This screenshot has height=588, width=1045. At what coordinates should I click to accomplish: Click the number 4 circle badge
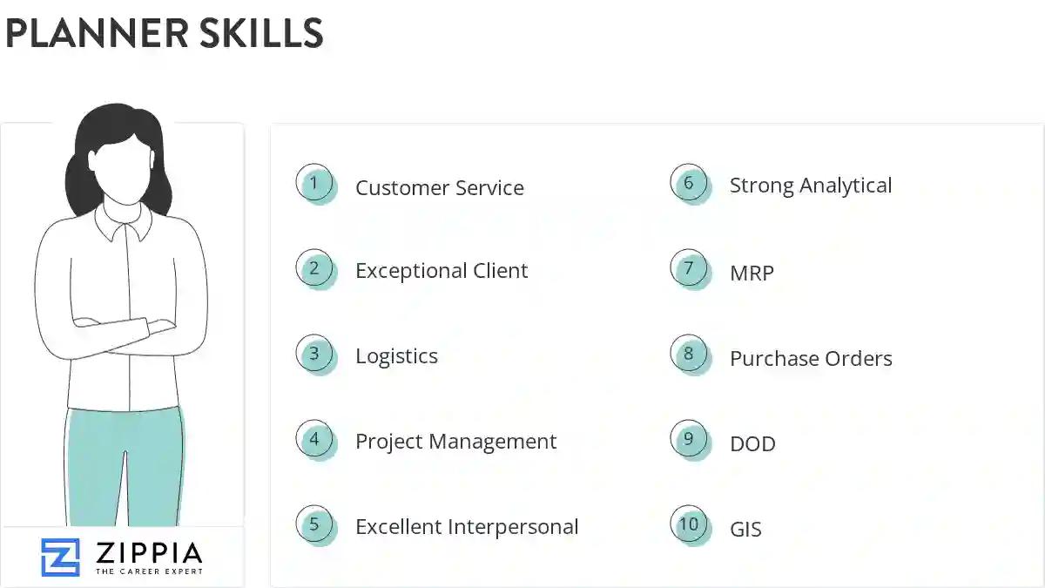point(315,440)
